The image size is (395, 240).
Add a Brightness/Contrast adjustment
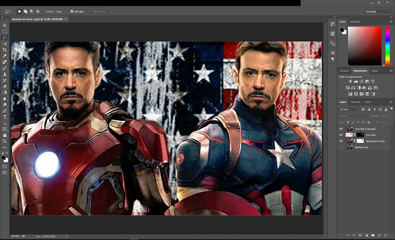coord(350,82)
